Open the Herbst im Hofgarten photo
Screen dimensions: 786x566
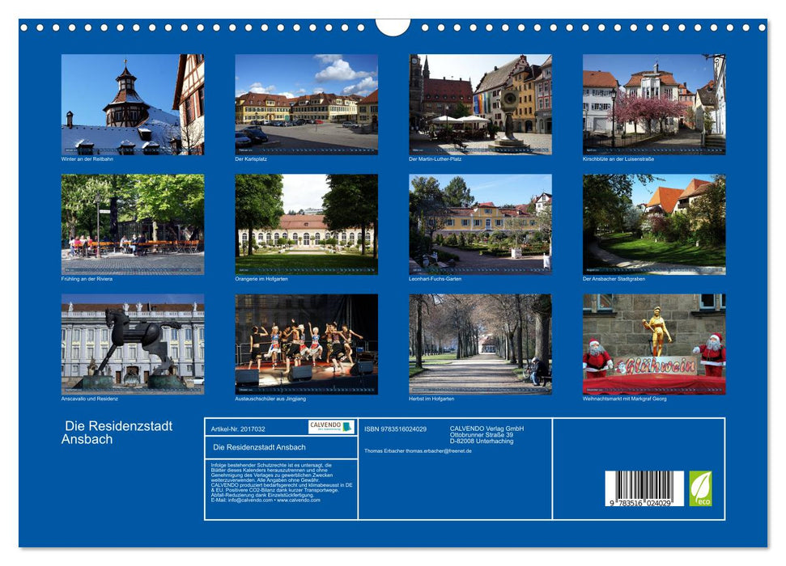coord(479,344)
